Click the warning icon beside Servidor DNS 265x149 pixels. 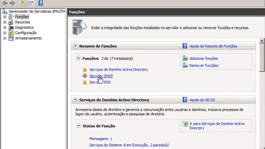(84, 82)
